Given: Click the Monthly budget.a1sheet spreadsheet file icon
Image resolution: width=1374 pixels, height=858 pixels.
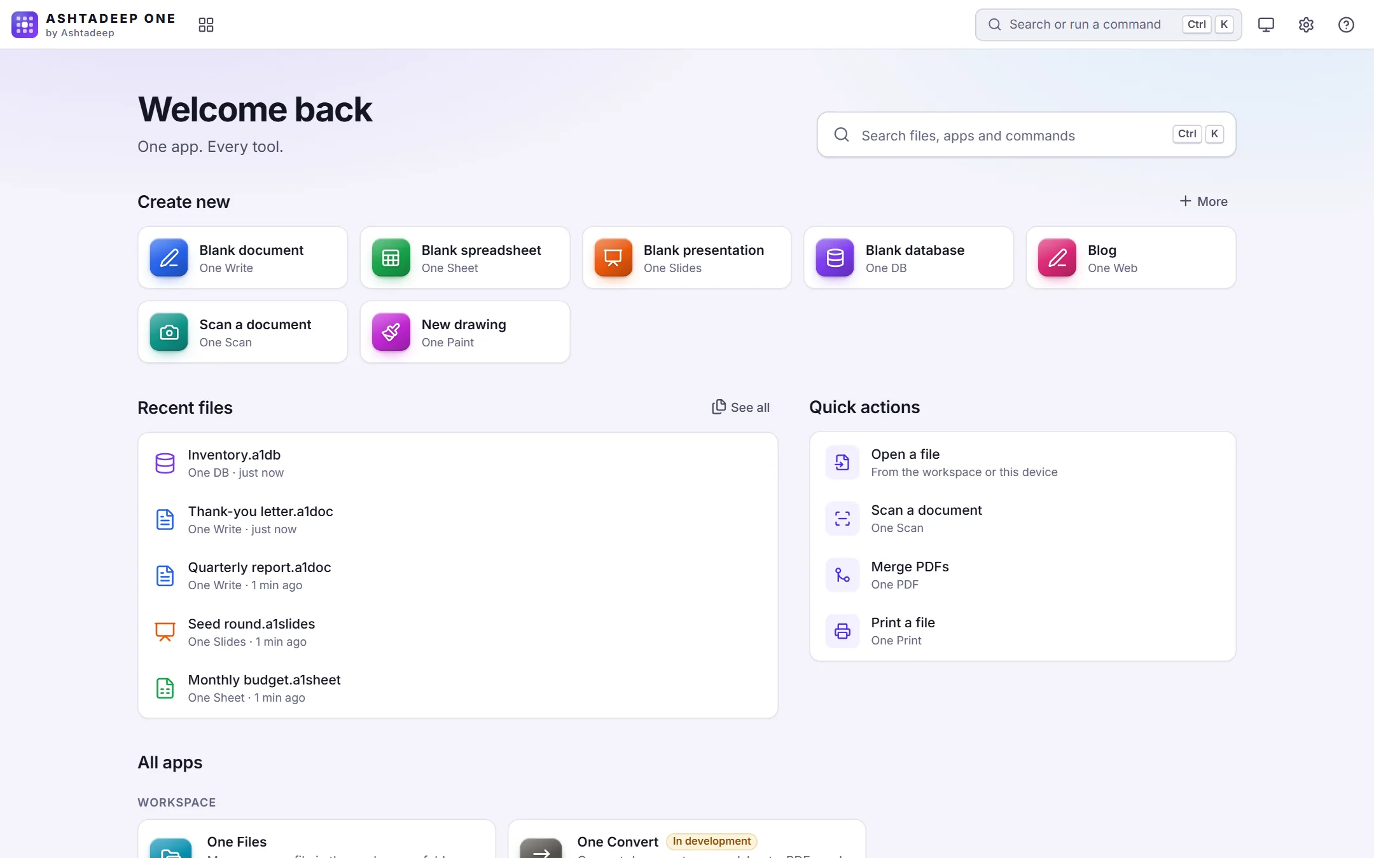Looking at the screenshot, I should (x=165, y=688).
